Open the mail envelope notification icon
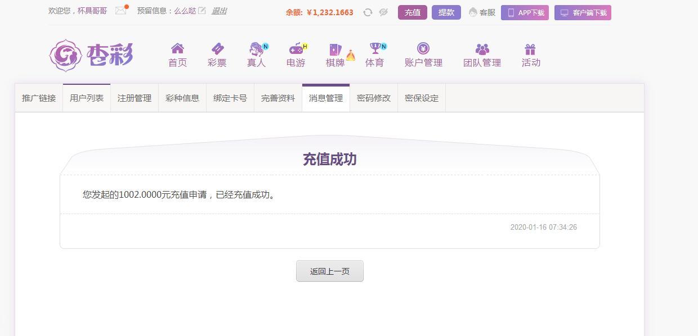Screen dimensions: 698x336 tap(121, 10)
